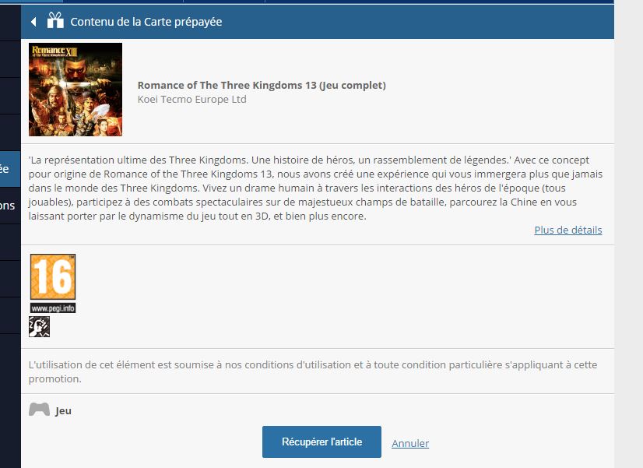This screenshot has width=643, height=468.
Task: Click the Récupérer l'article button
Action: 322,442
